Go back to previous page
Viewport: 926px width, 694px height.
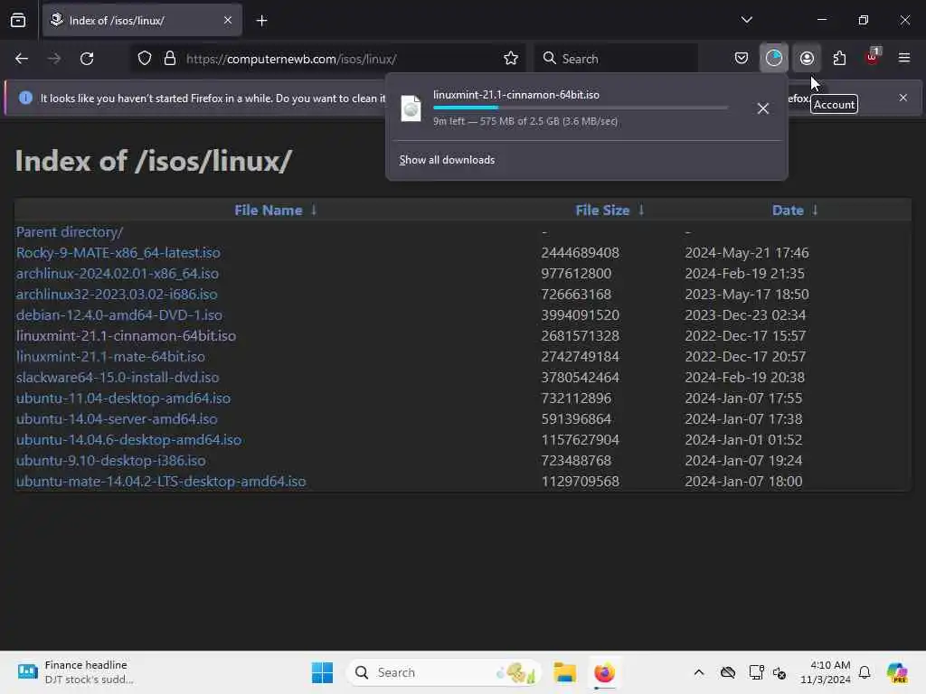pyautogui.click(x=22, y=59)
